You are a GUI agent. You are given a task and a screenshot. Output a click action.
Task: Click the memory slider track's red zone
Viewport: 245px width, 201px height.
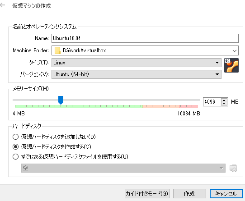188,106
